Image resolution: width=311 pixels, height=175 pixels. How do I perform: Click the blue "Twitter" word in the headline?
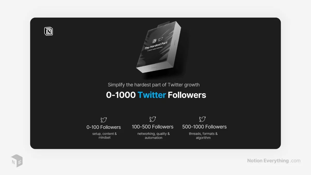(152, 95)
